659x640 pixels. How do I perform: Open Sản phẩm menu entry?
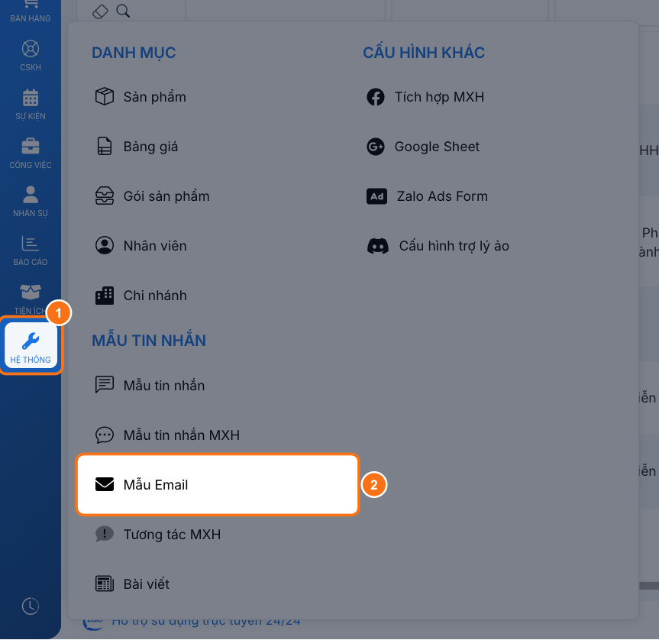155,97
